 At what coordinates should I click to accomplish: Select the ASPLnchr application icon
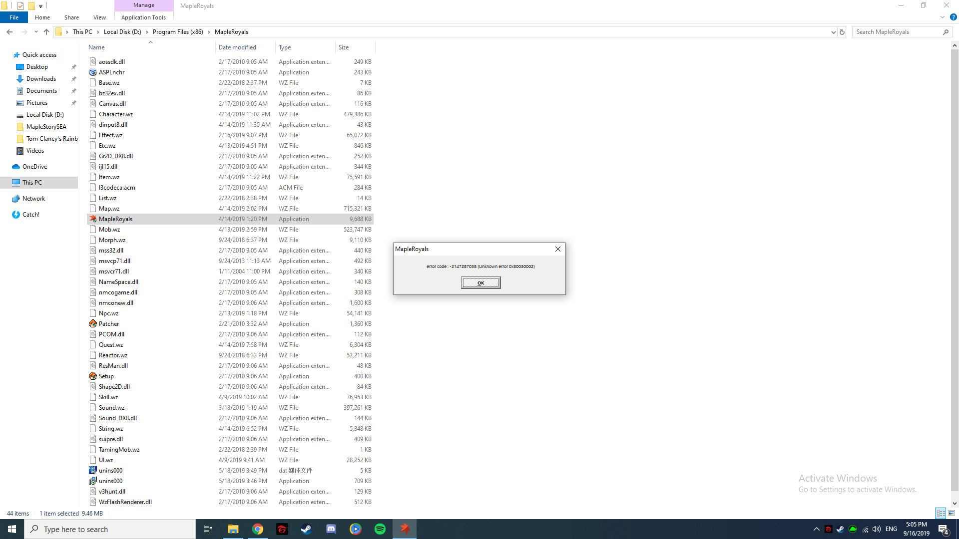tap(93, 72)
